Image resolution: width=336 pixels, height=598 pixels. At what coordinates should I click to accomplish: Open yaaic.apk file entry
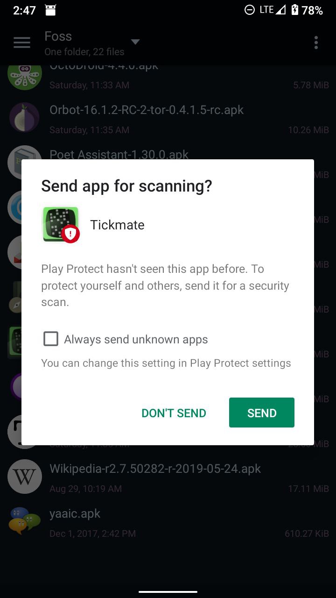tap(168, 522)
